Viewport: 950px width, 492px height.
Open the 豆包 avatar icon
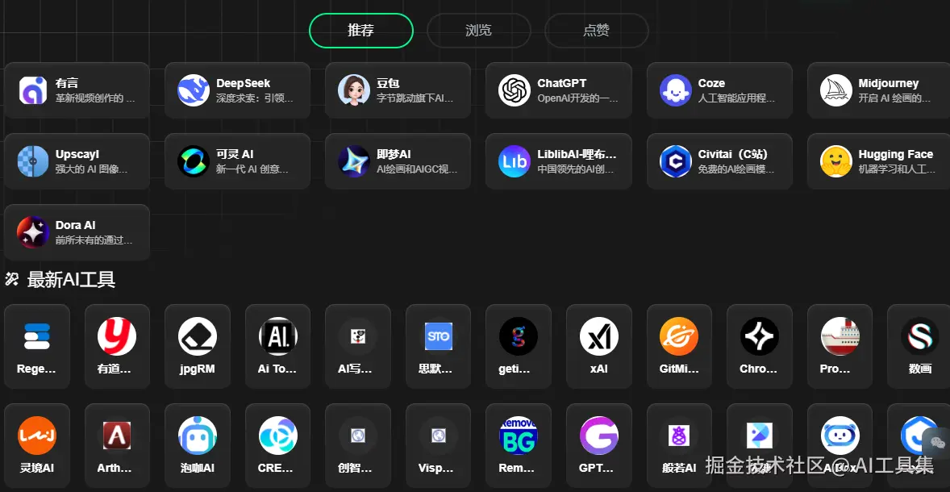[354, 90]
